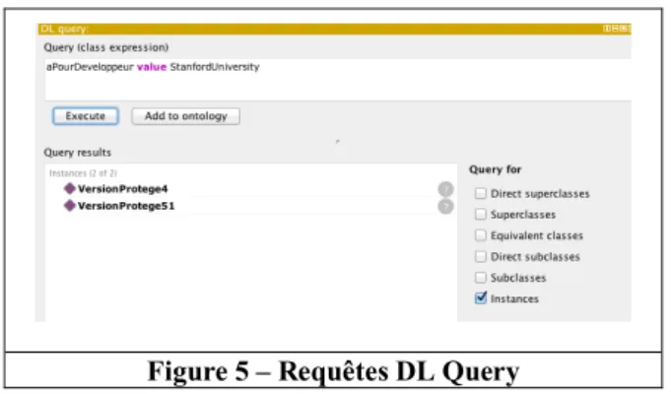Screen dimensions: 671x394
Task: Click the purple diamond icon beside VersionProtege4
Action: coord(69,188)
